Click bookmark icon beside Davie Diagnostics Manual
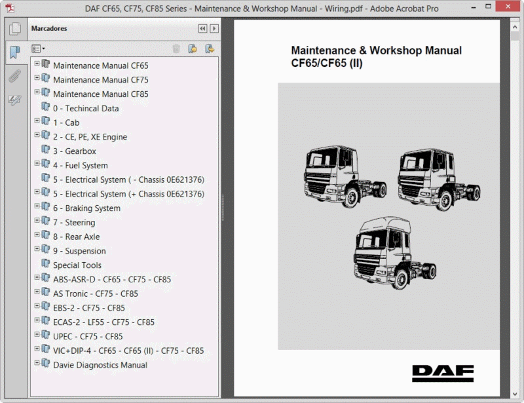The height and width of the screenshot is (403, 524). 45,363
